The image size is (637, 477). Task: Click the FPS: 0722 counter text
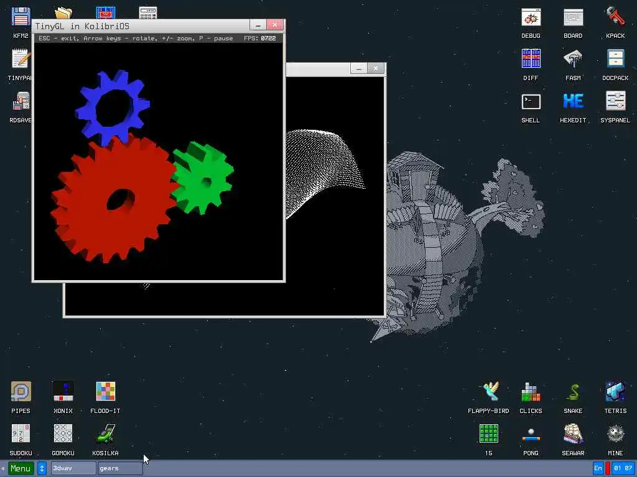point(260,39)
